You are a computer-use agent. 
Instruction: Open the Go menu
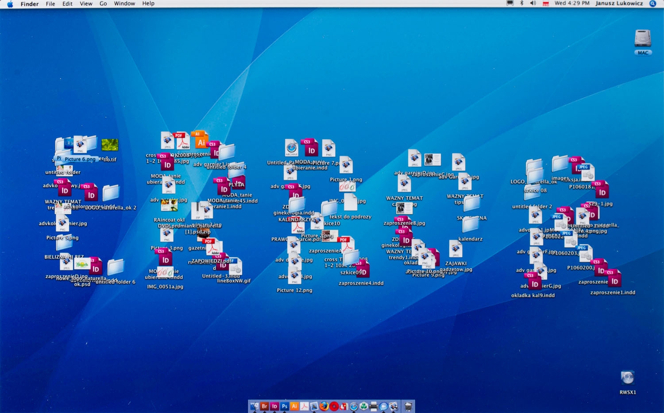pyautogui.click(x=103, y=4)
